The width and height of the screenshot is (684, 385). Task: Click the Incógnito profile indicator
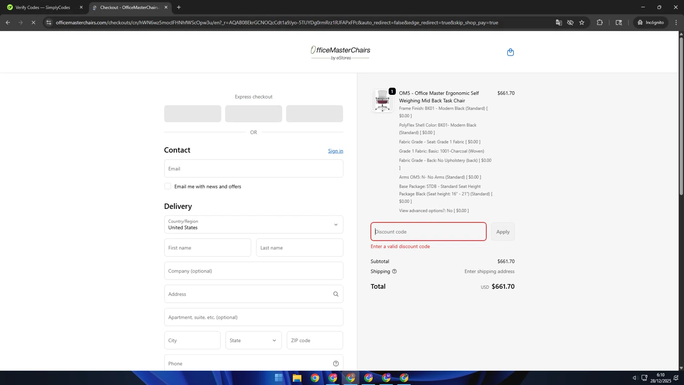(651, 22)
